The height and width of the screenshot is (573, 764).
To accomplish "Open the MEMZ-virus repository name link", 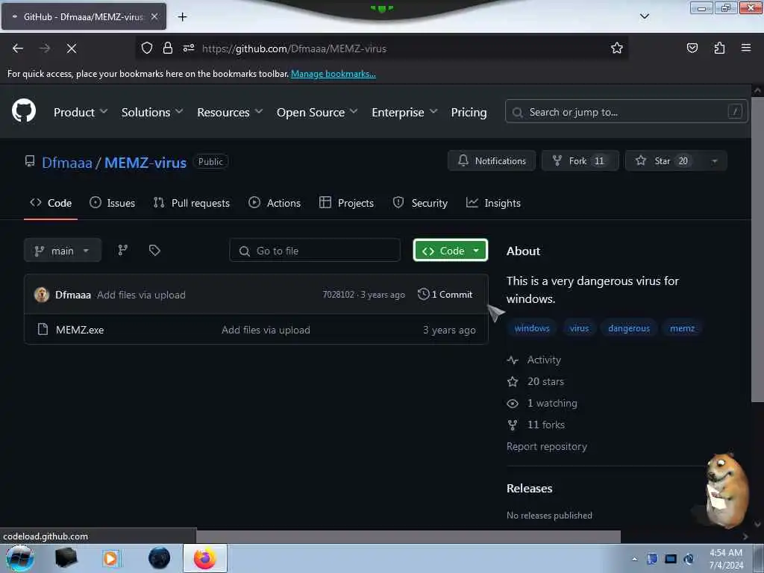I will click(145, 163).
